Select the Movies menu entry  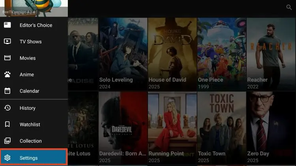(x=34, y=58)
